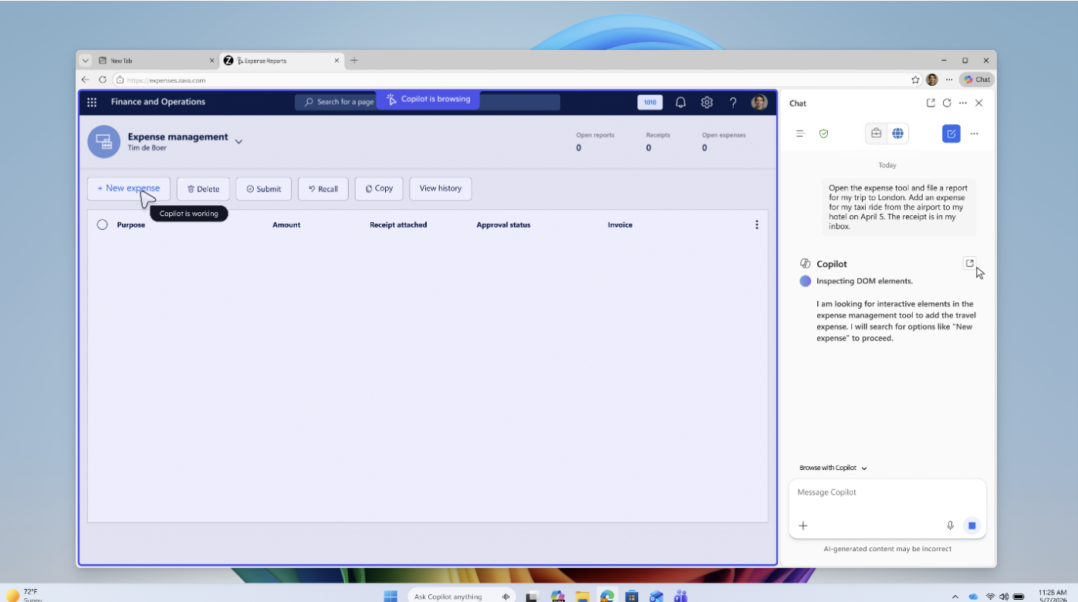Screen dimensions: 1078x602
Task: Click the Recall button
Action: [323, 188]
